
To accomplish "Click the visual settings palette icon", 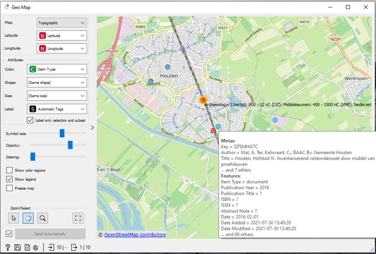I will coord(36,247).
